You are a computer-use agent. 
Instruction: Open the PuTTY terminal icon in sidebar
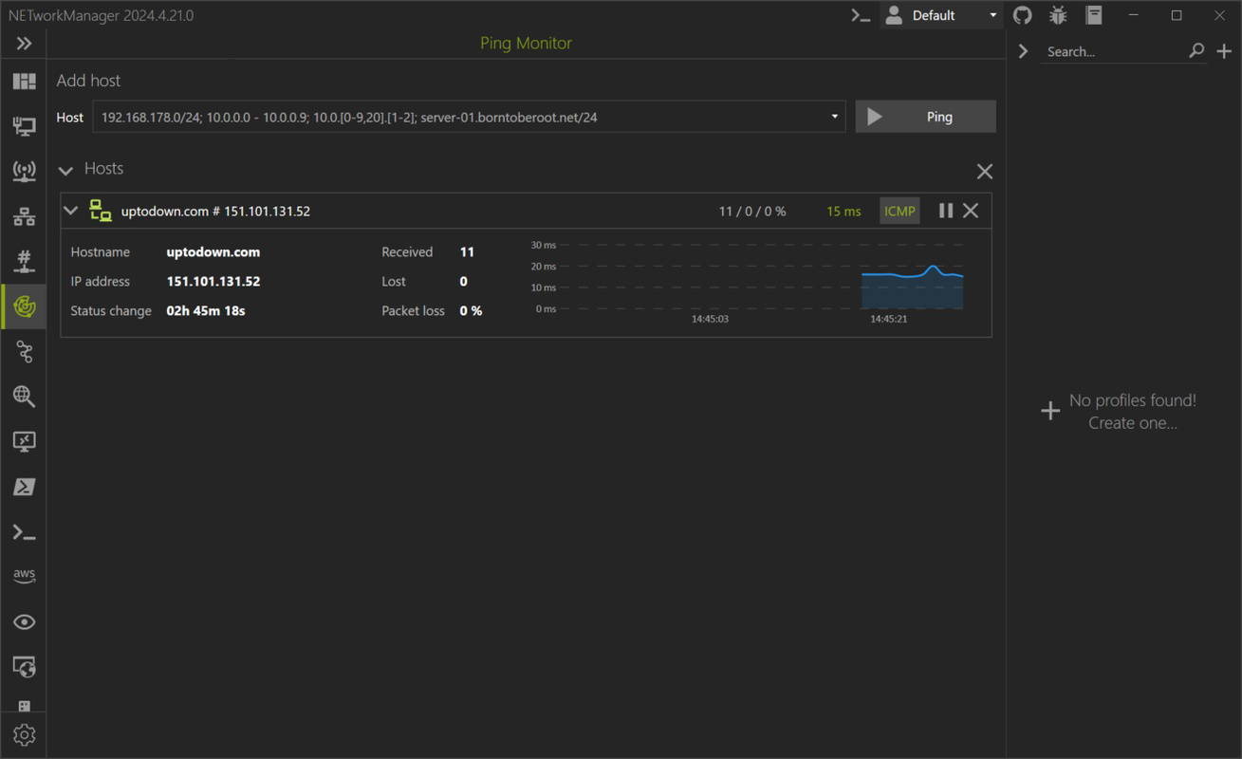click(x=24, y=532)
